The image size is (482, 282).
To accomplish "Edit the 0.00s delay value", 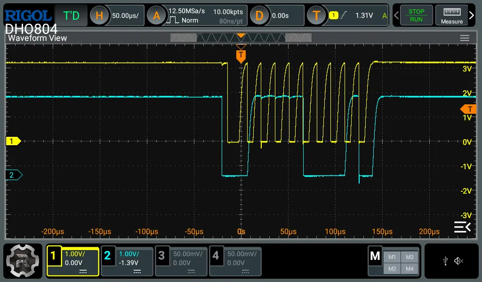I will [x=280, y=16].
